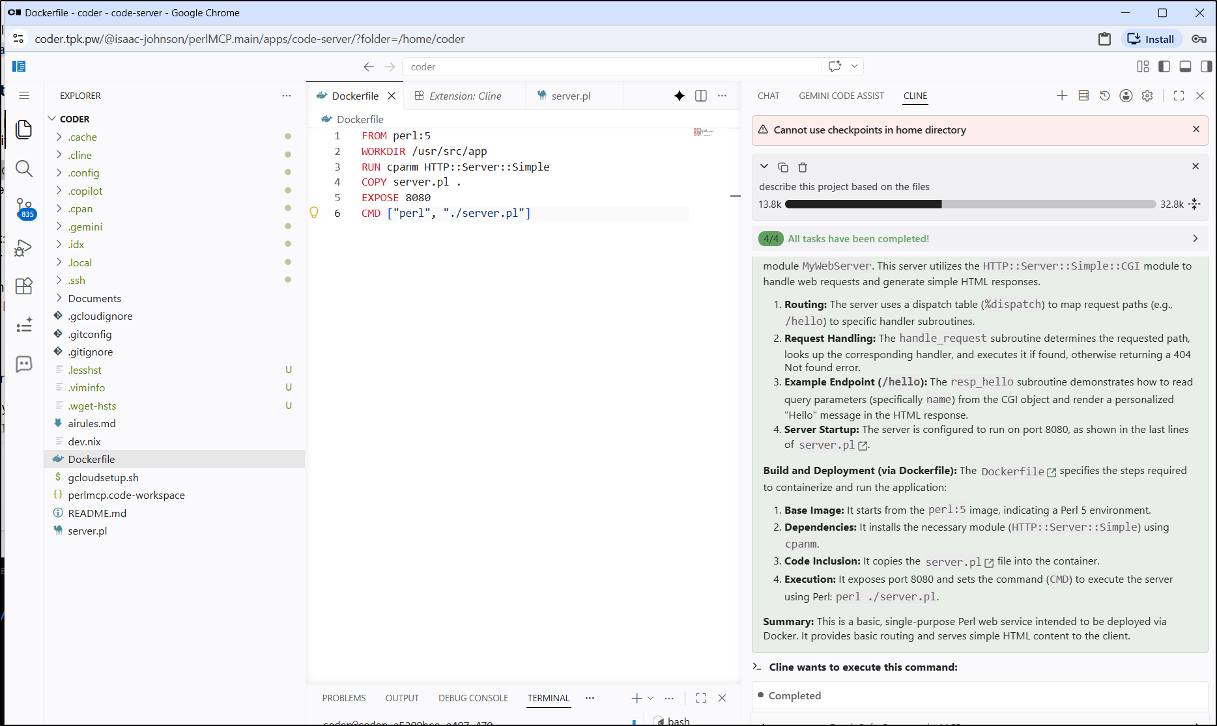This screenshot has width=1217, height=726.
Task: Open the speech-bubble chat view in activity bar
Action: 24,364
